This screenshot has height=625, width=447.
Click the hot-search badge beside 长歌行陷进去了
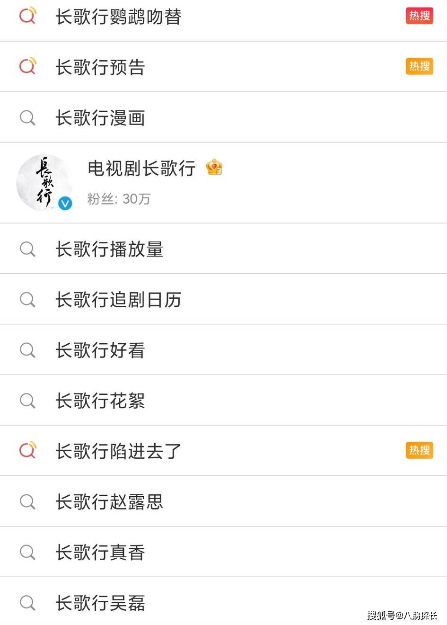(x=420, y=450)
